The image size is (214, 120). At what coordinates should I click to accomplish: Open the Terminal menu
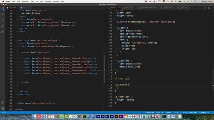[x=48, y=1]
